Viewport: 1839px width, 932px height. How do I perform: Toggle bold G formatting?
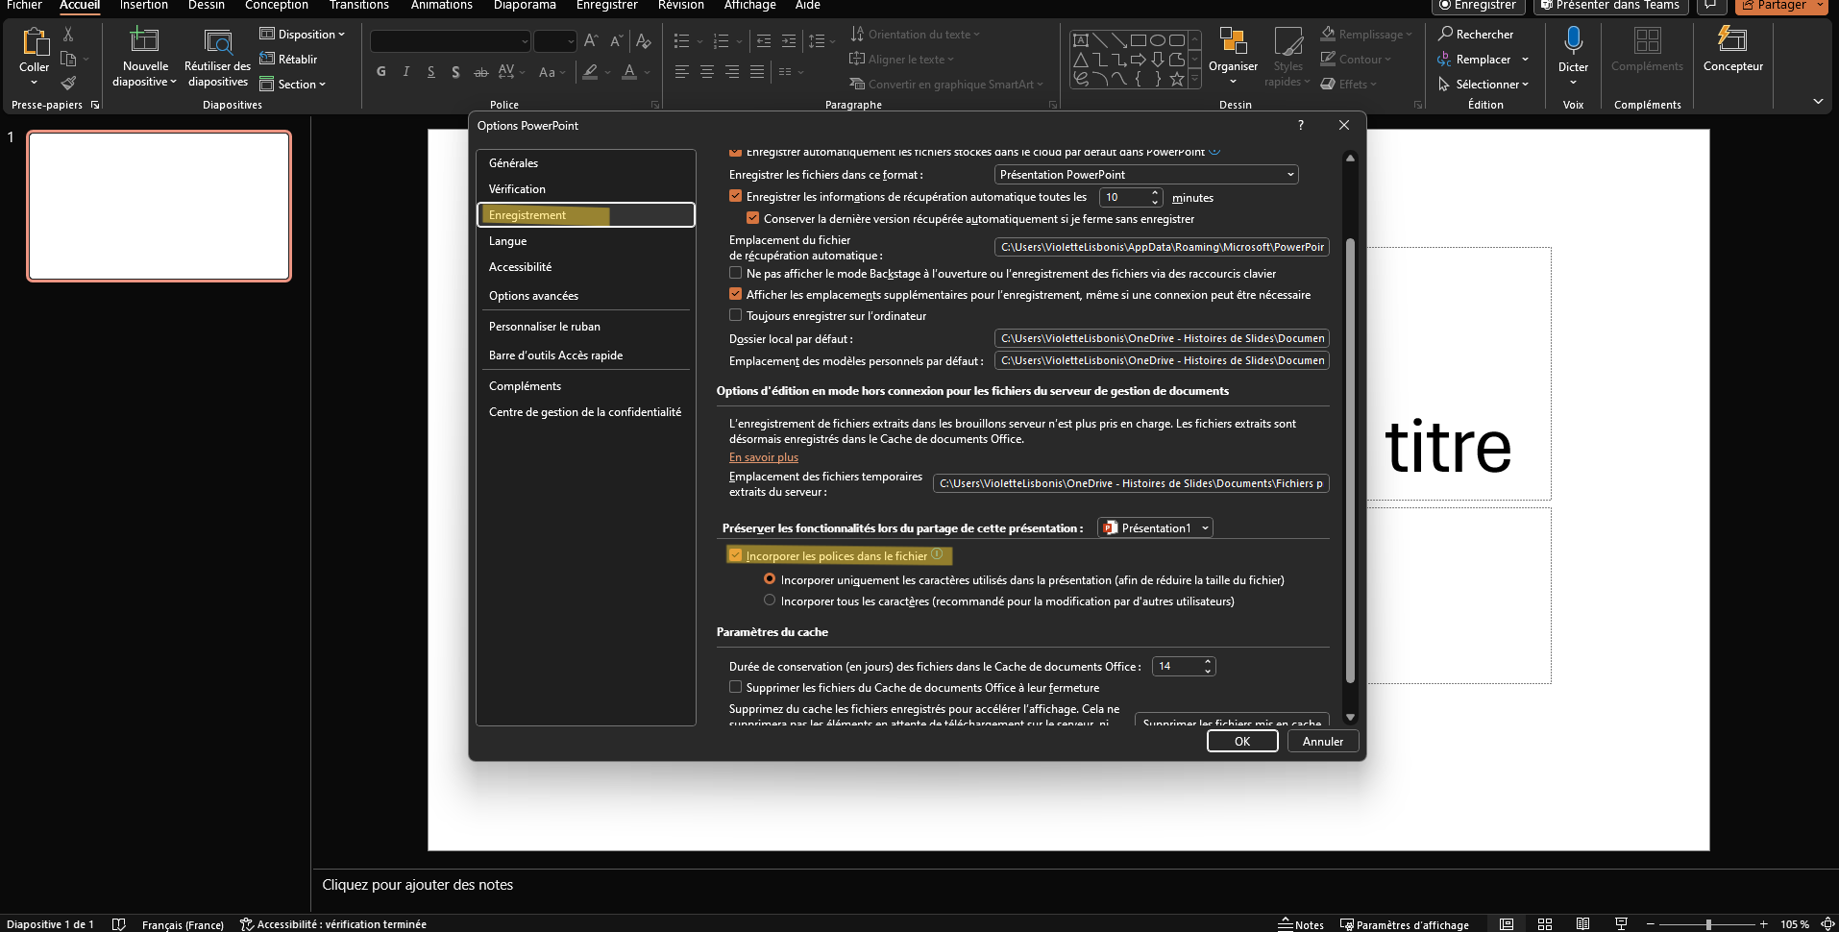(x=381, y=71)
